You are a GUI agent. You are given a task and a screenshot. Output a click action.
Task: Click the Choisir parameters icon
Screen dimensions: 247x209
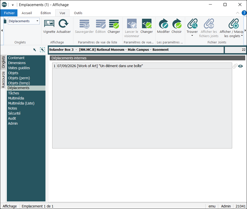click(x=177, y=24)
